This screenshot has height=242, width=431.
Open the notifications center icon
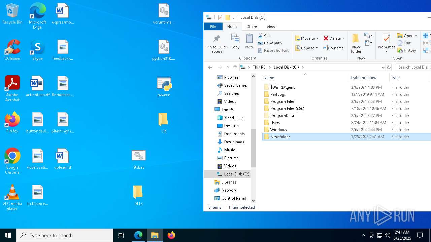coord(420,235)
